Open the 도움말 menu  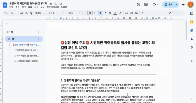64,7
